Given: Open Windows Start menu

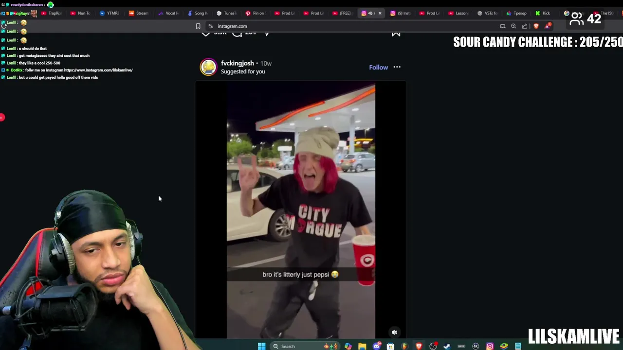Looking at the screenshot, I should coord(261,346).
